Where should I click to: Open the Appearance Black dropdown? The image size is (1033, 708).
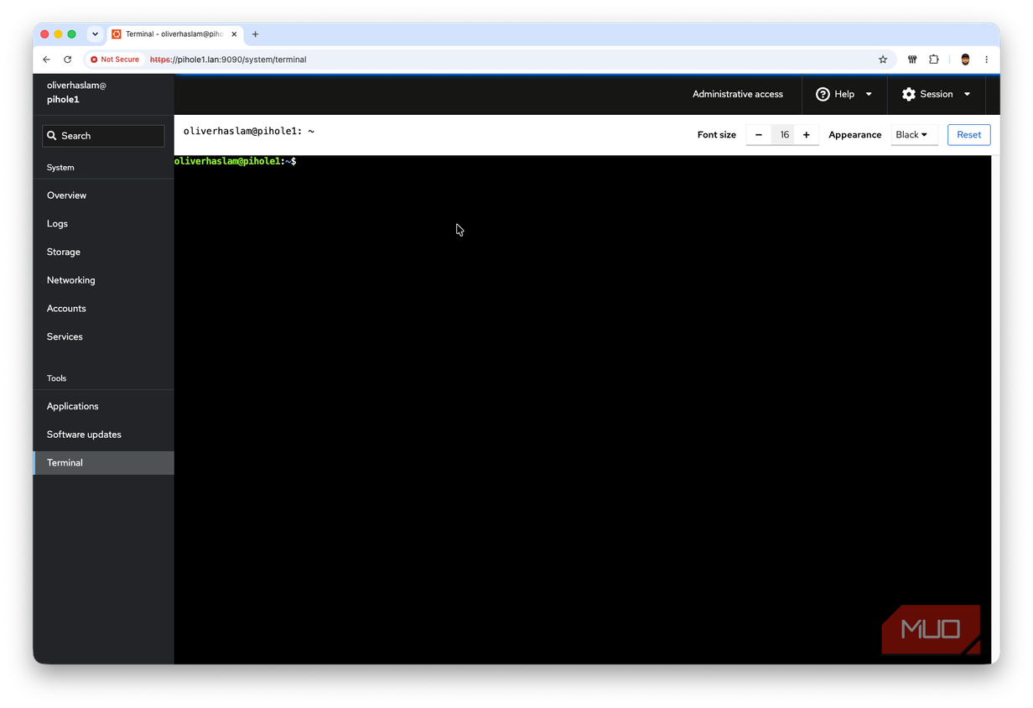[x=914, y=135]
